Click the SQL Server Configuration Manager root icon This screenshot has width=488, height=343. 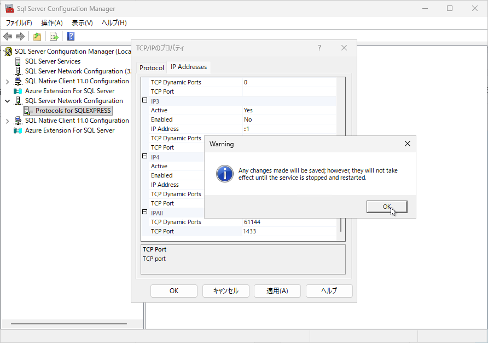coord(8,52)
